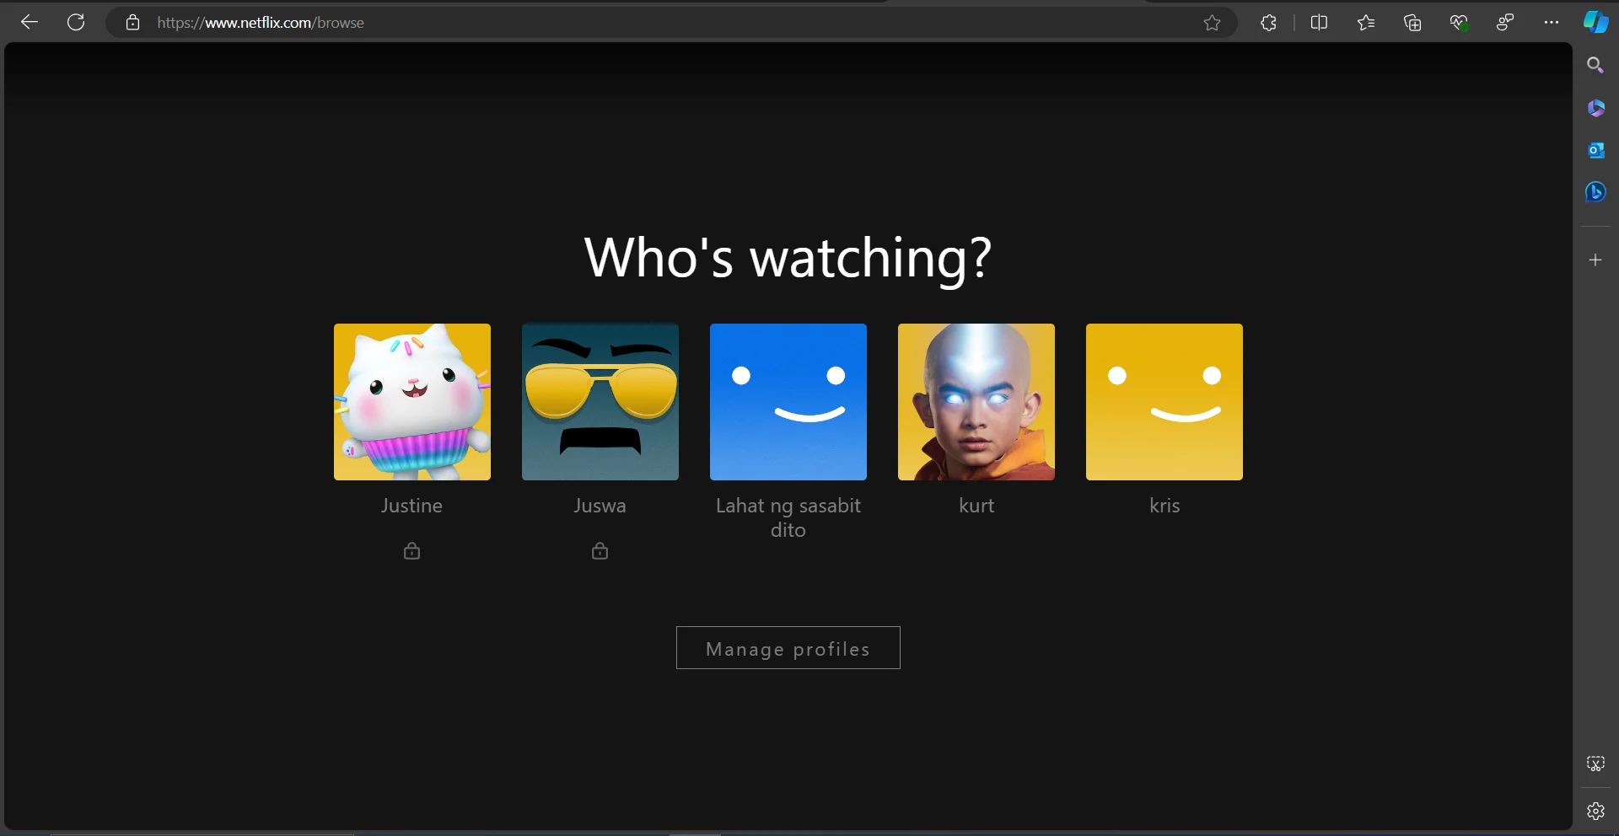This screenshot has height=836, width=1619.
Task: Click the Justine profile name
Action: tap(411, 506)
